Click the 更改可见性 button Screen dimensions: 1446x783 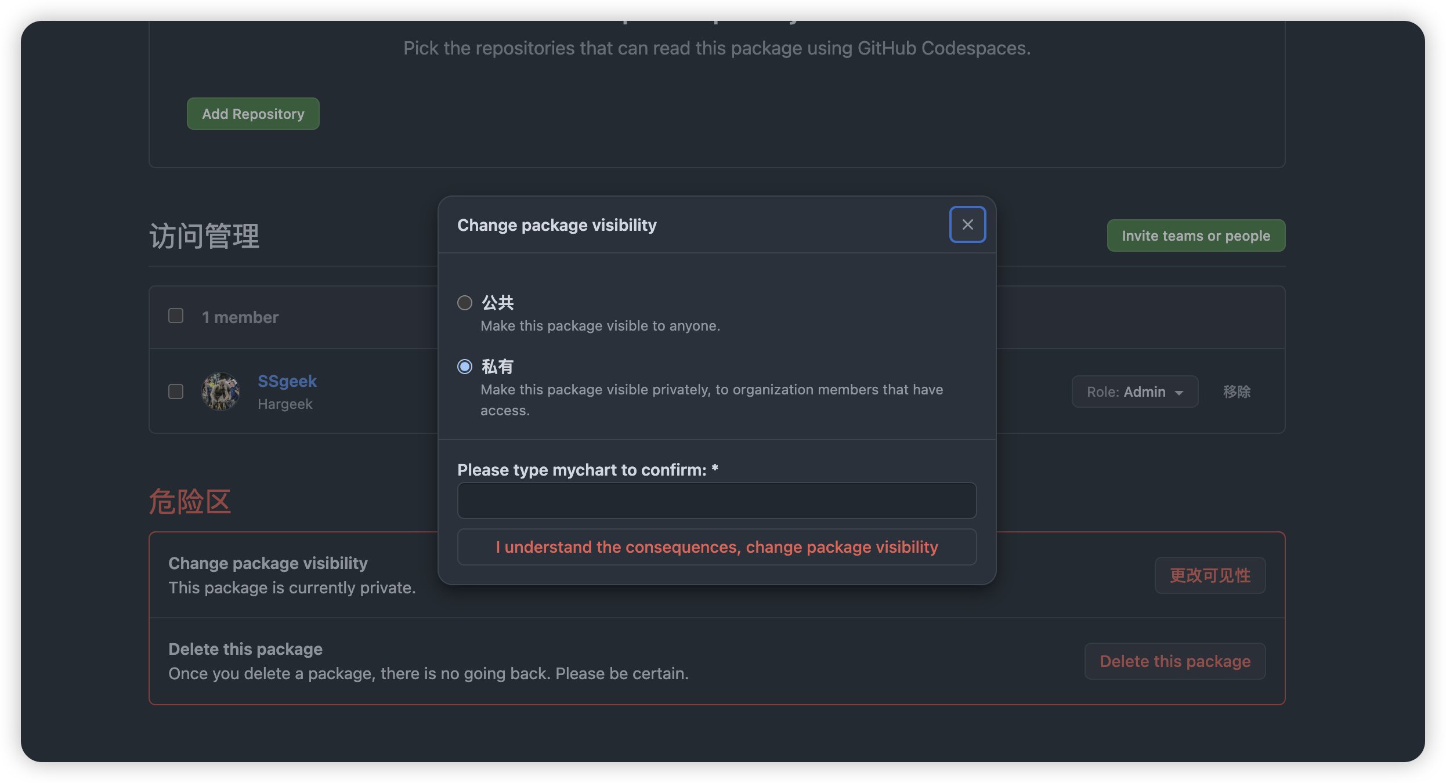1210,575
